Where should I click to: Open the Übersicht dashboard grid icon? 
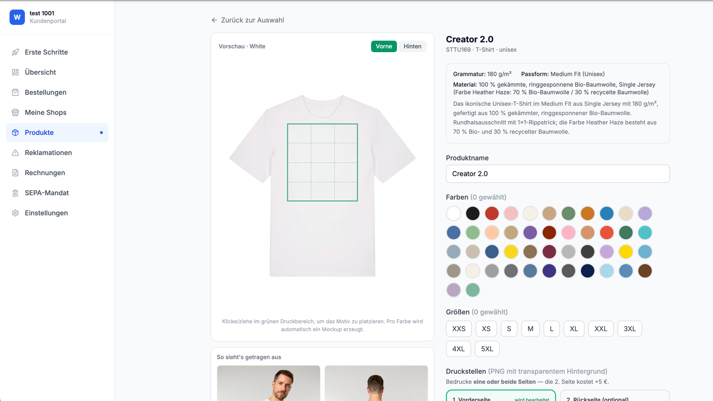click(15, 72)
